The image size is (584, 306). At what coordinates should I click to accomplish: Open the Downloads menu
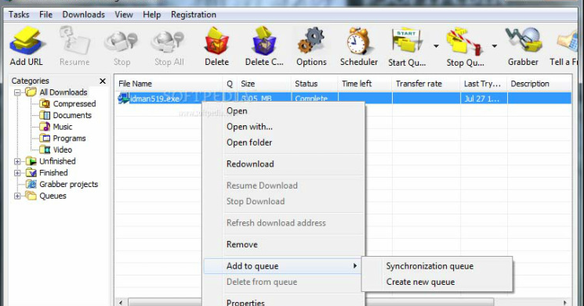(83, 15)
